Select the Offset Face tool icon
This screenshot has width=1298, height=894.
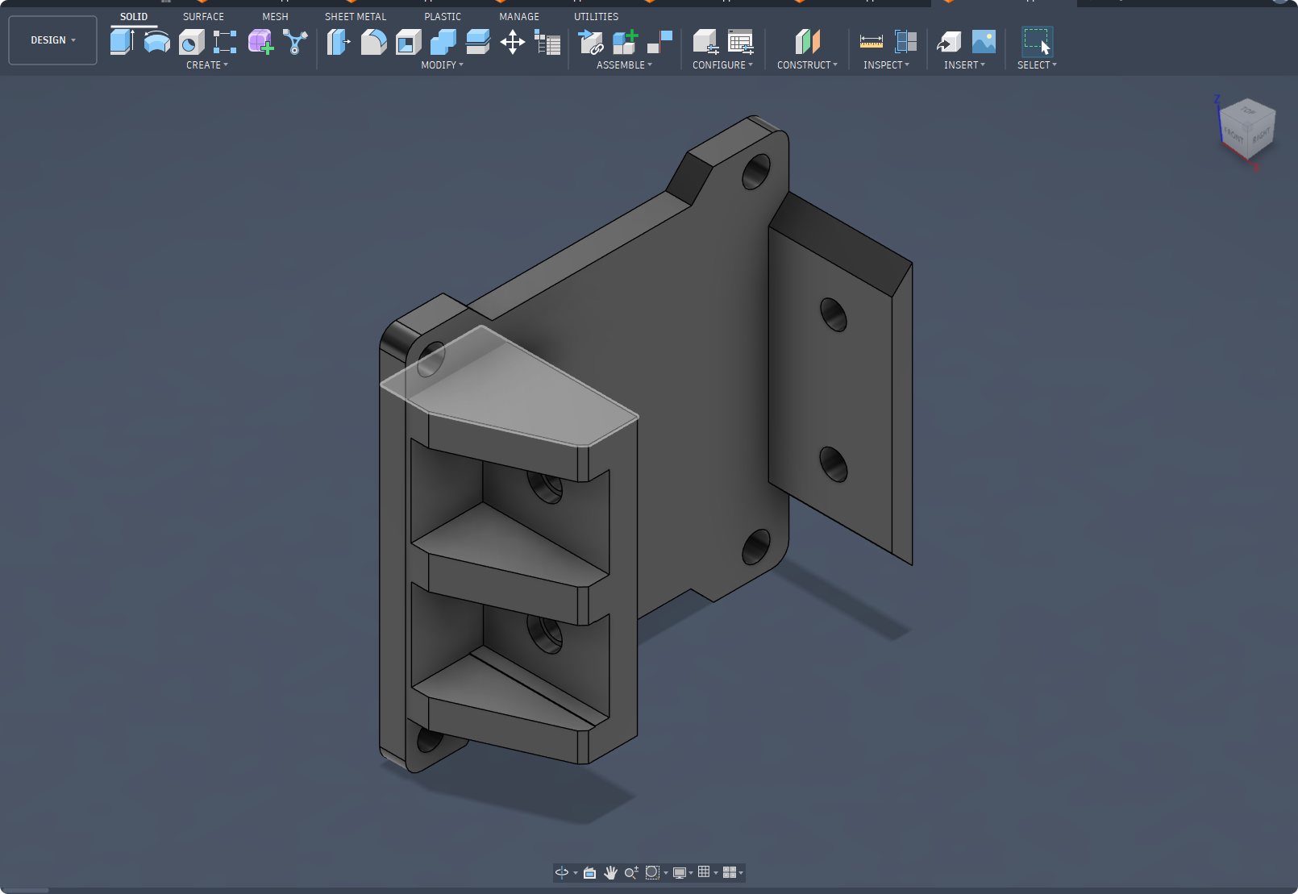[x=477, y=41]
